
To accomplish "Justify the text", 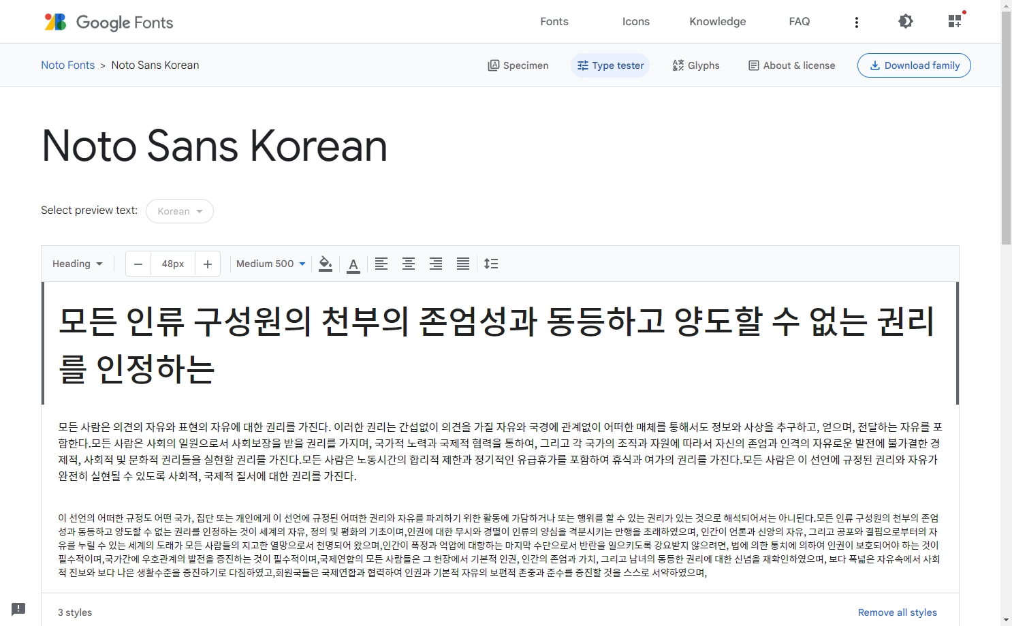I will [463, 264].
